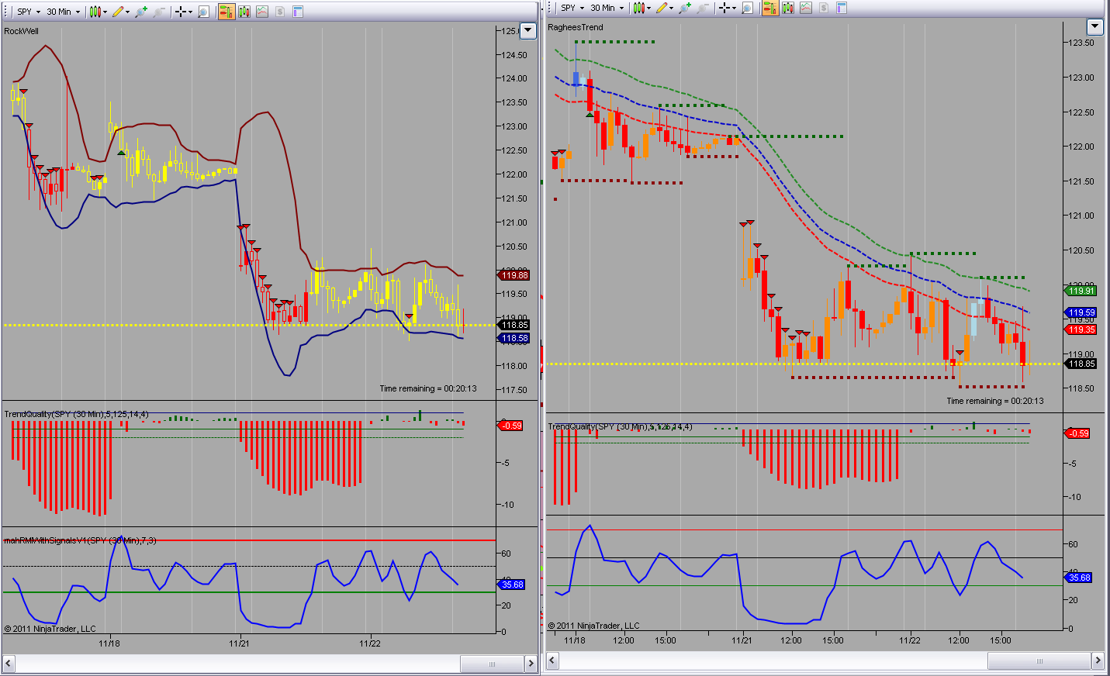Click the right chart's horizontal scrollbar thumb

1039,660
